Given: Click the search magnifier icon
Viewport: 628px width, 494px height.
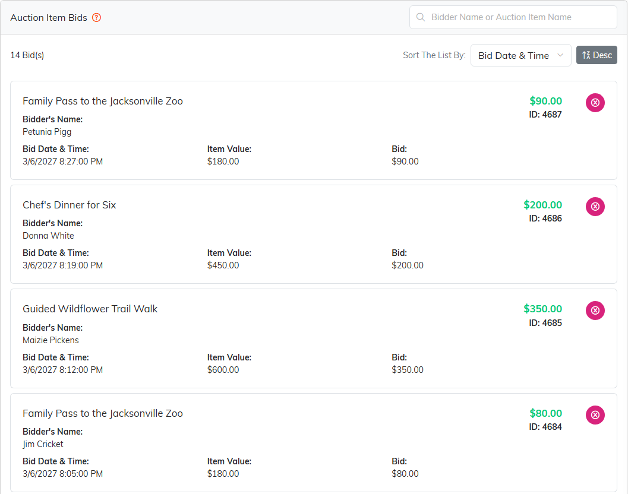Looking at the screenshot, I should (421, 17).
